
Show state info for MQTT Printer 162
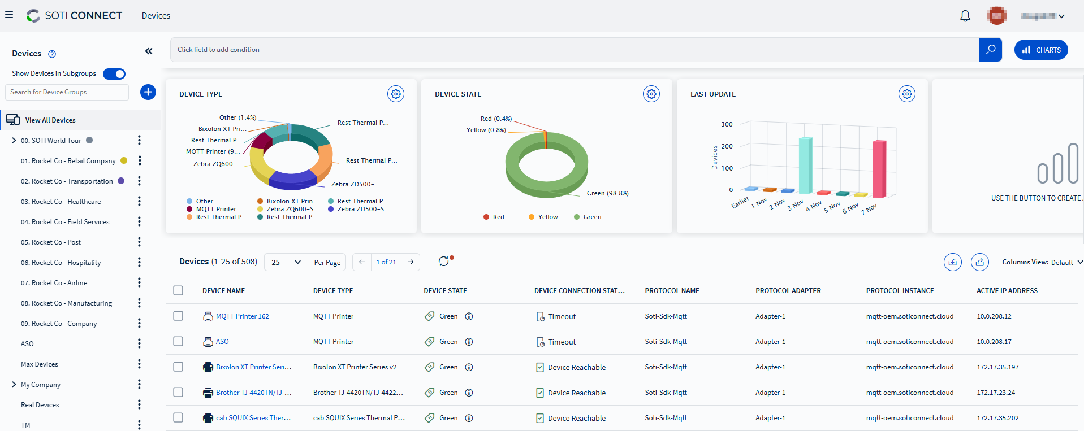[x=469, y=316]
